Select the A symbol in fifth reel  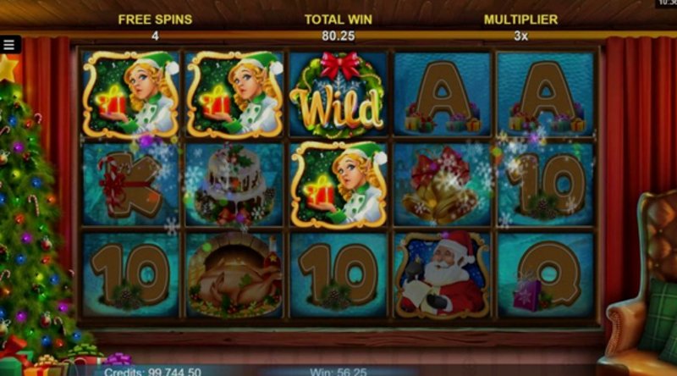pos(546,94)
